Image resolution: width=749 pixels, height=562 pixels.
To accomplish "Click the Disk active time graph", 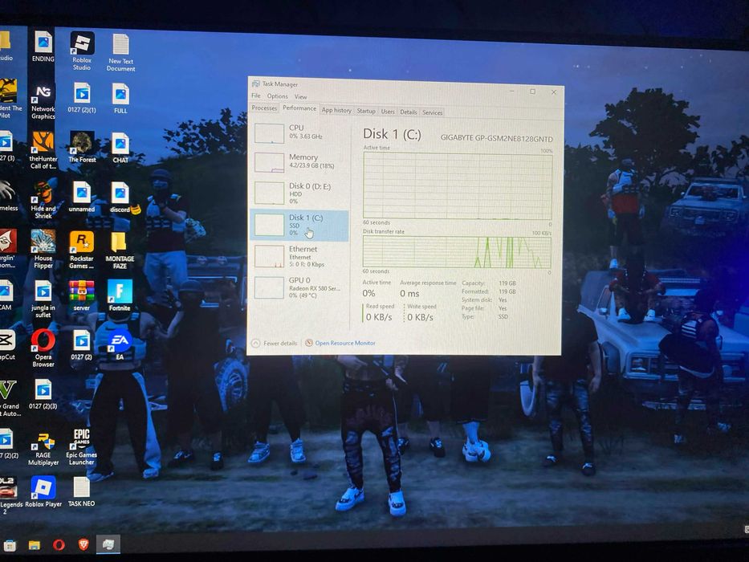I will 458,186.
